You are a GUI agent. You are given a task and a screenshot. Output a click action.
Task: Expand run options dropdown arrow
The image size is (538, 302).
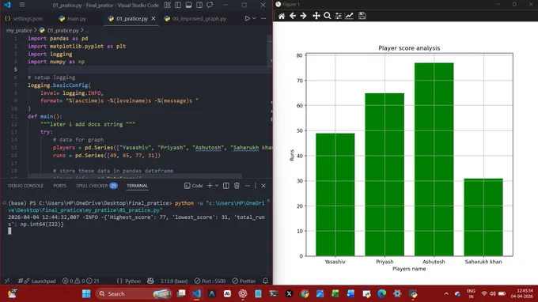[x=254, y=18]
